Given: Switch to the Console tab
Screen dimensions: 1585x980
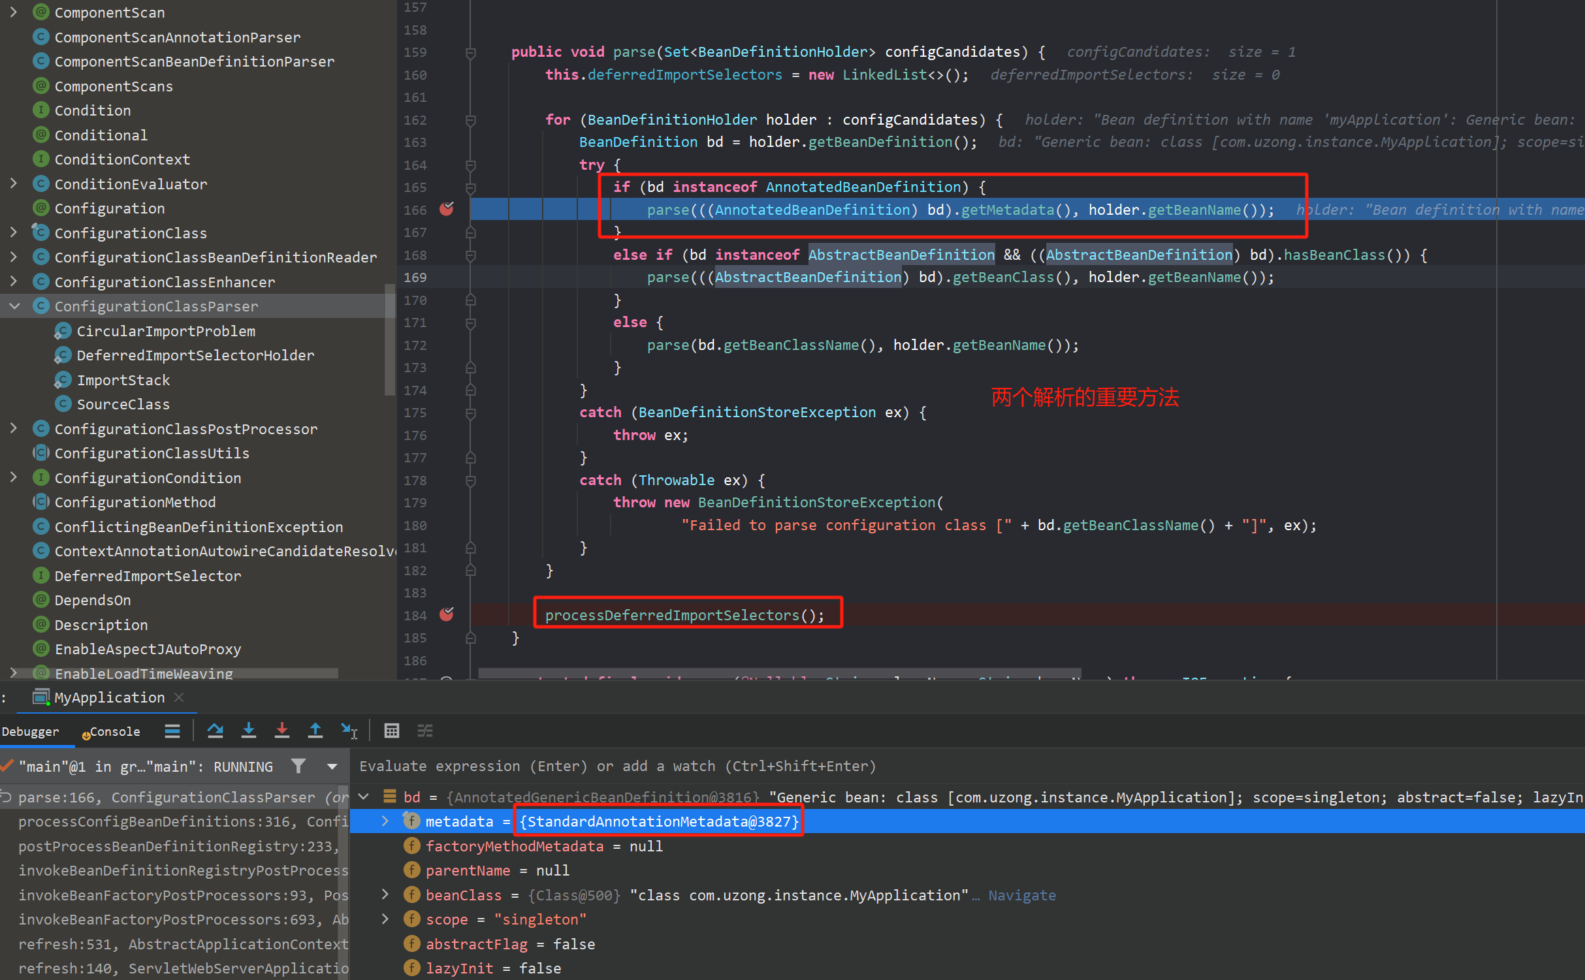Looking at the screenshot, I should [x=114, y=731].
